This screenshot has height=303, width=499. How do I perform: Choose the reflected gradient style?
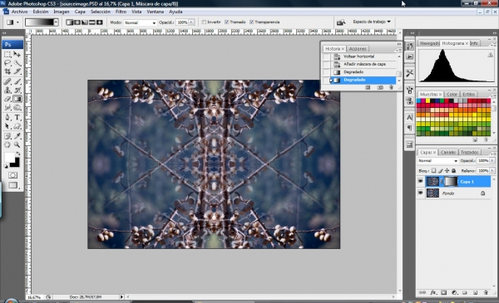(x=92, y=22)
